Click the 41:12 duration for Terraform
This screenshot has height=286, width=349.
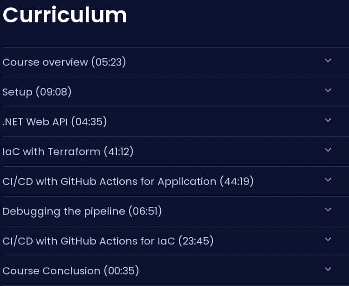(119, 151)
